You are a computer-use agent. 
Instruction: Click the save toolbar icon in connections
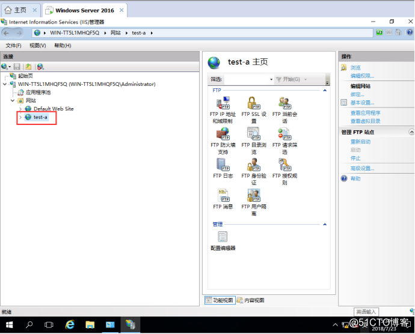pyautogui.click(x=17, y=67)
